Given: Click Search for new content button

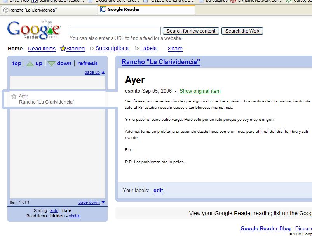Looking at the screenshot, I should 191,31.
